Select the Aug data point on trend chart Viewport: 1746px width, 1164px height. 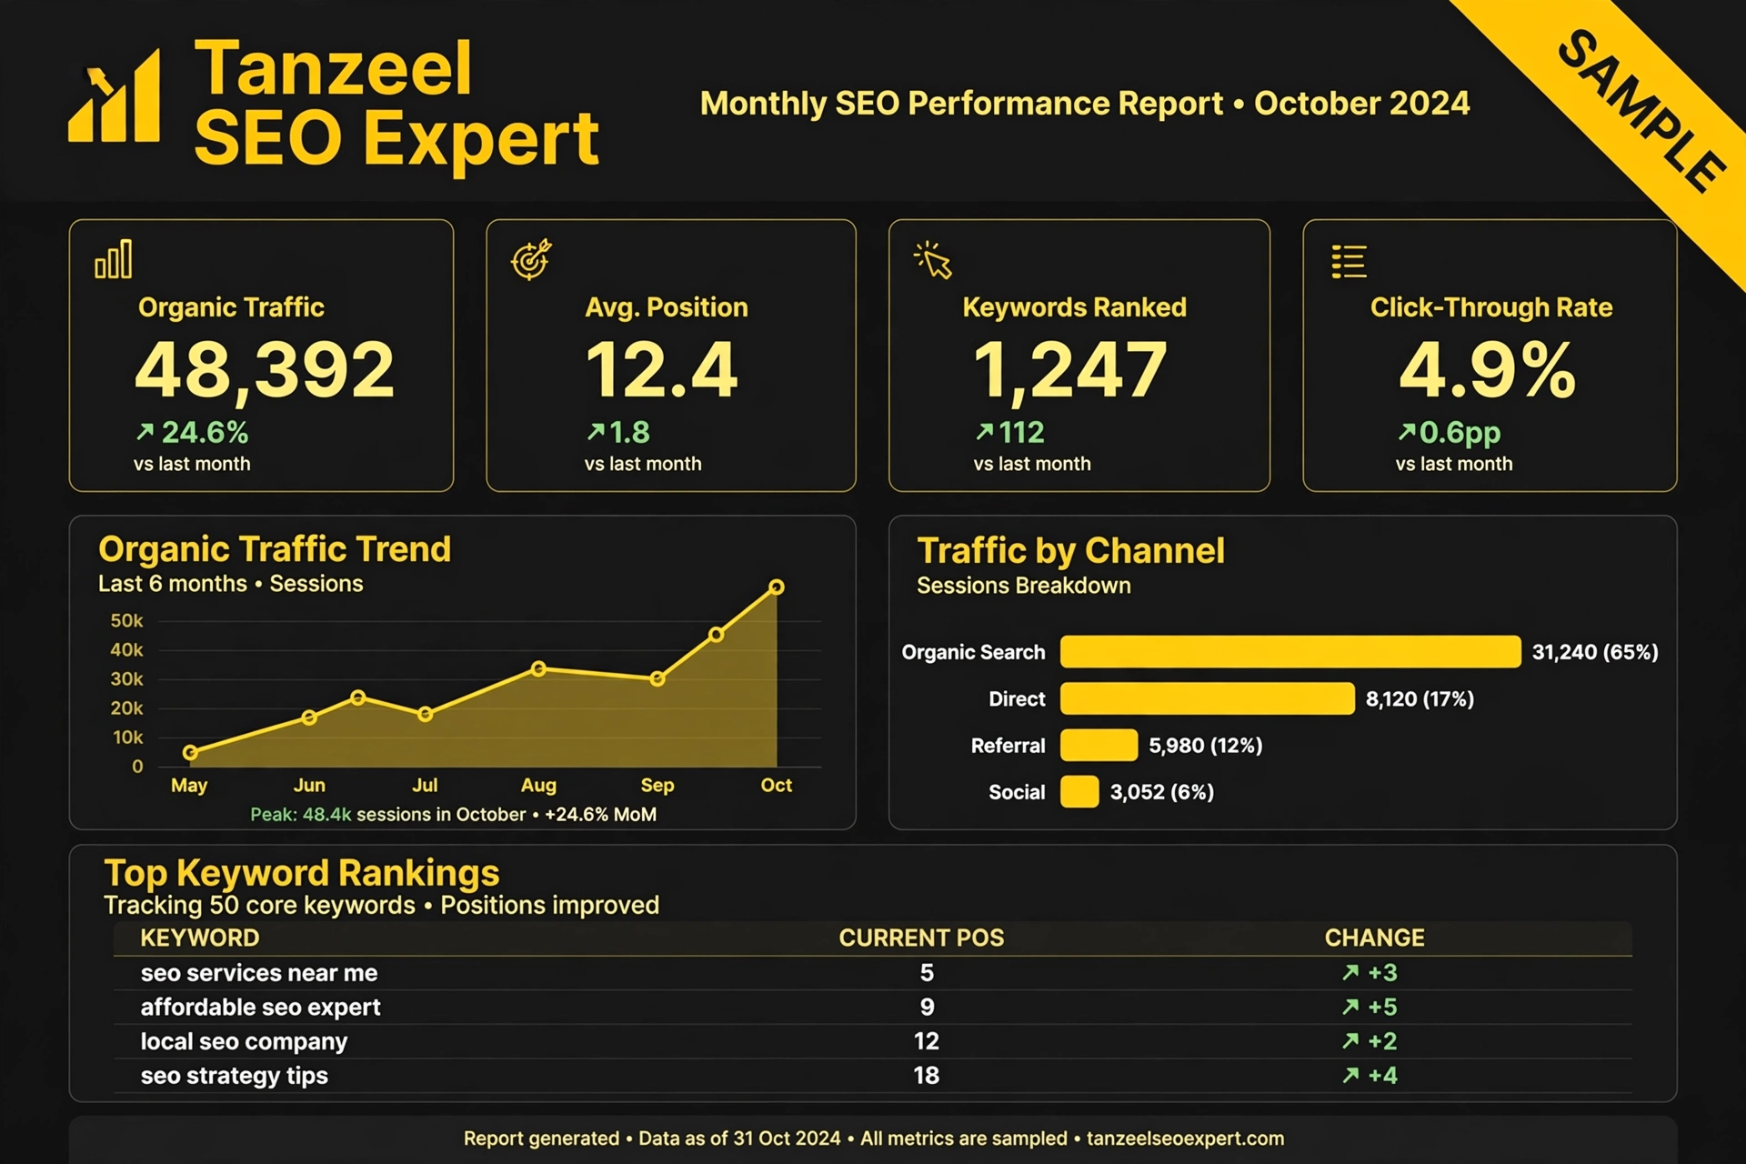[x=538, y=668]
